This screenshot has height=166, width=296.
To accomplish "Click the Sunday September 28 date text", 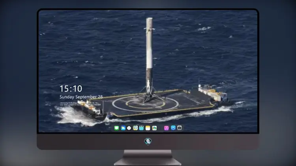I will 81,97.
